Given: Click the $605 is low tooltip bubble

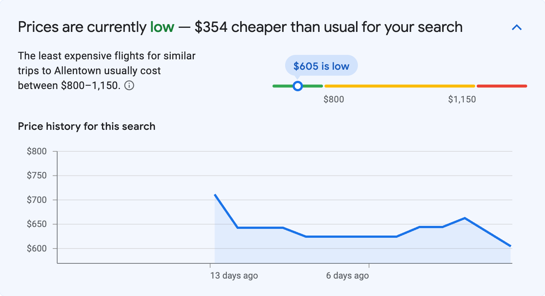Looking at the screenshot, I should tap(321, 65).
